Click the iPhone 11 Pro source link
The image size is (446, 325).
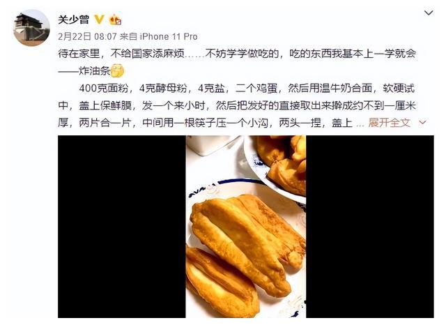click(169, 36)
